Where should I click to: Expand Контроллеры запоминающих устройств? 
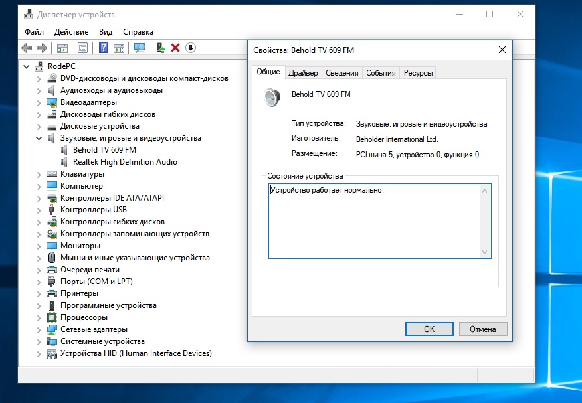[39, 234]
